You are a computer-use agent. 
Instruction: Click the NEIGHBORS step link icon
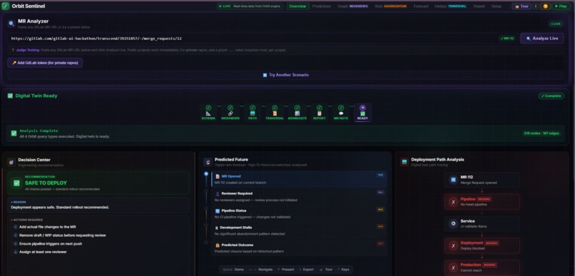coord(230,113)
